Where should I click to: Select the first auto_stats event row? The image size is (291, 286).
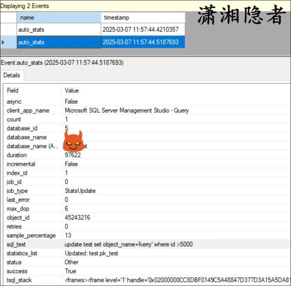59,30
